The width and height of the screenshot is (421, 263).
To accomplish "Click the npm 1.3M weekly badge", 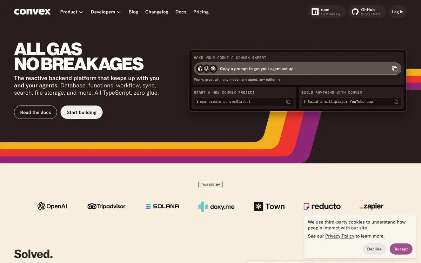I will [x=326, y=12].
